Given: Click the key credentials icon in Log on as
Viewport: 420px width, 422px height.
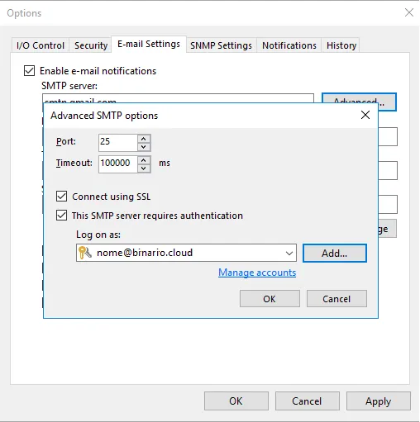Looking at the screenshot, I should click(x=84, y=253).
